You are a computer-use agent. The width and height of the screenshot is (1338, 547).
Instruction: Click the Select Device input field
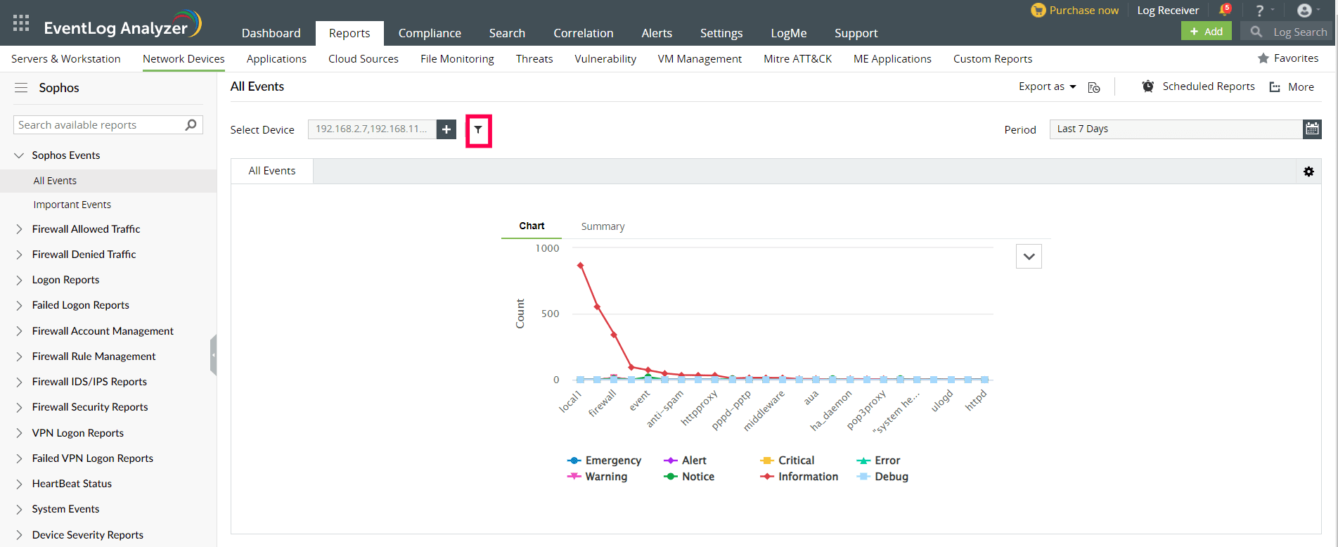tap(372, 129)
